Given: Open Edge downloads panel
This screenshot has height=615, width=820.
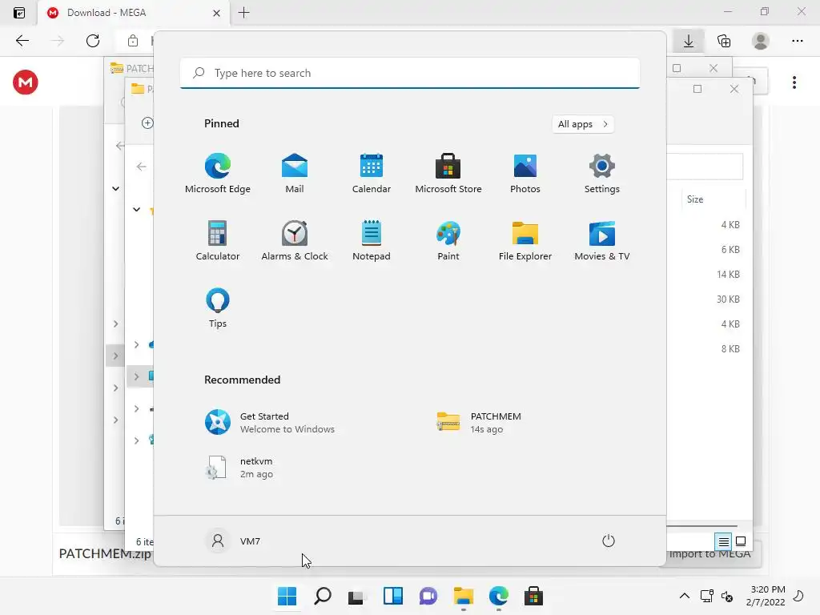Looking at the screenshot, I should 688,41.
